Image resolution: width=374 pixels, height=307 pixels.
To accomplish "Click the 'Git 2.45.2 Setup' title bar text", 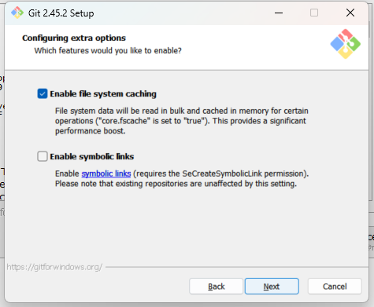I will coord(61,13).
